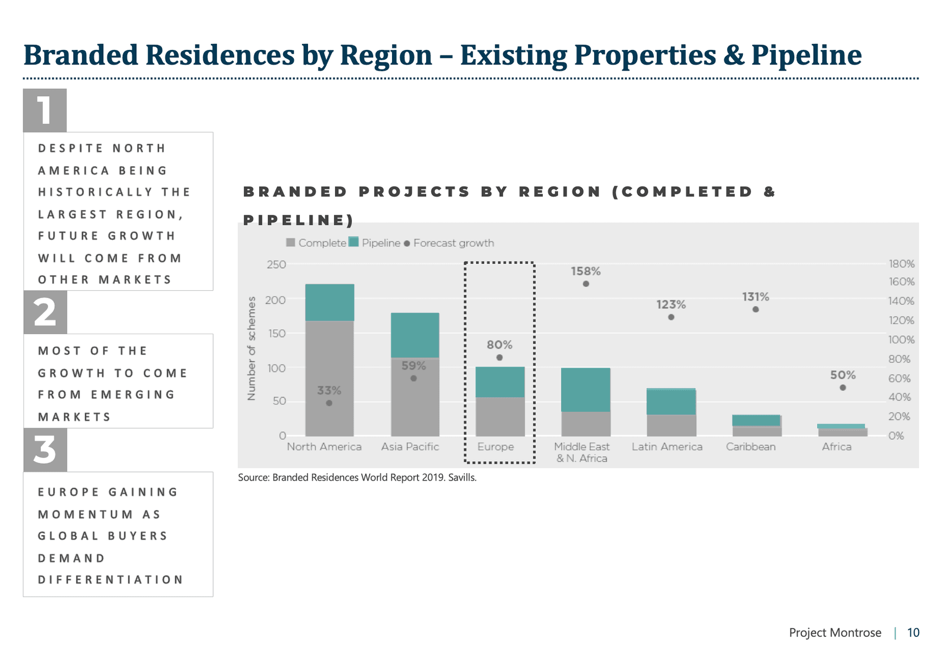Click the 131% Caribbean forecast dot
The width and height of the screenshot is (944, 651).
tap(755, 309)
